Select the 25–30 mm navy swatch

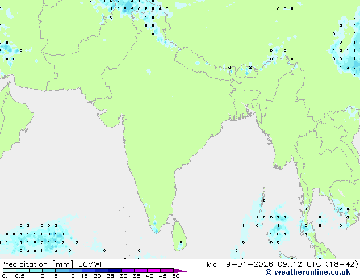point(115,271)
